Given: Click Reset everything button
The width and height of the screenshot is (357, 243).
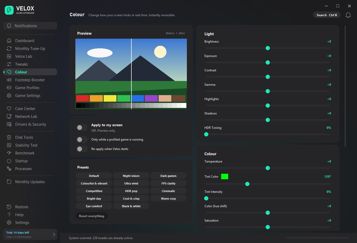Looking at the screenshot, I should pyautogui.click(x=92, y=216).
